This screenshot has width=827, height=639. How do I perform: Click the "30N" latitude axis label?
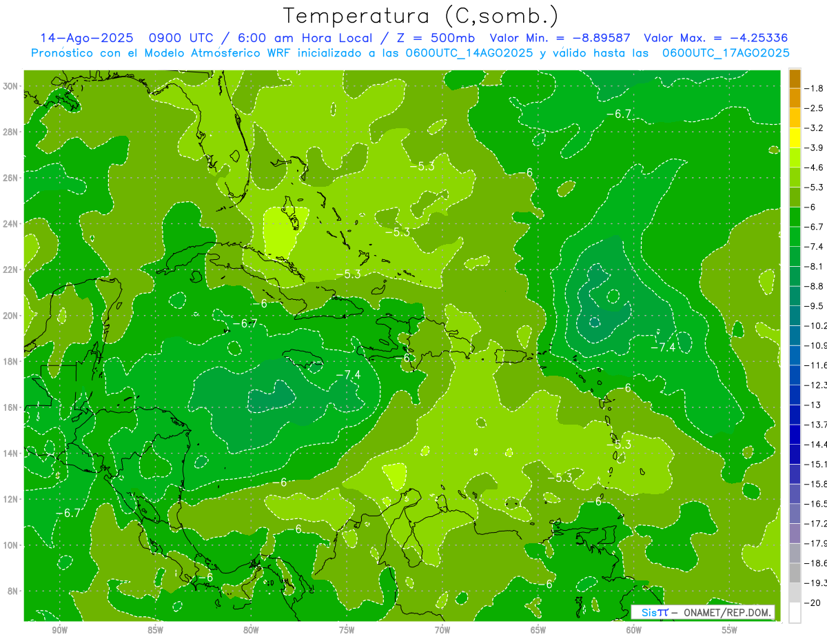pos(12,86)
